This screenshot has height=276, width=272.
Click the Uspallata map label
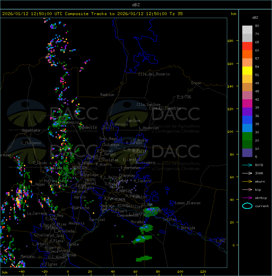click(x=31, y=130)
